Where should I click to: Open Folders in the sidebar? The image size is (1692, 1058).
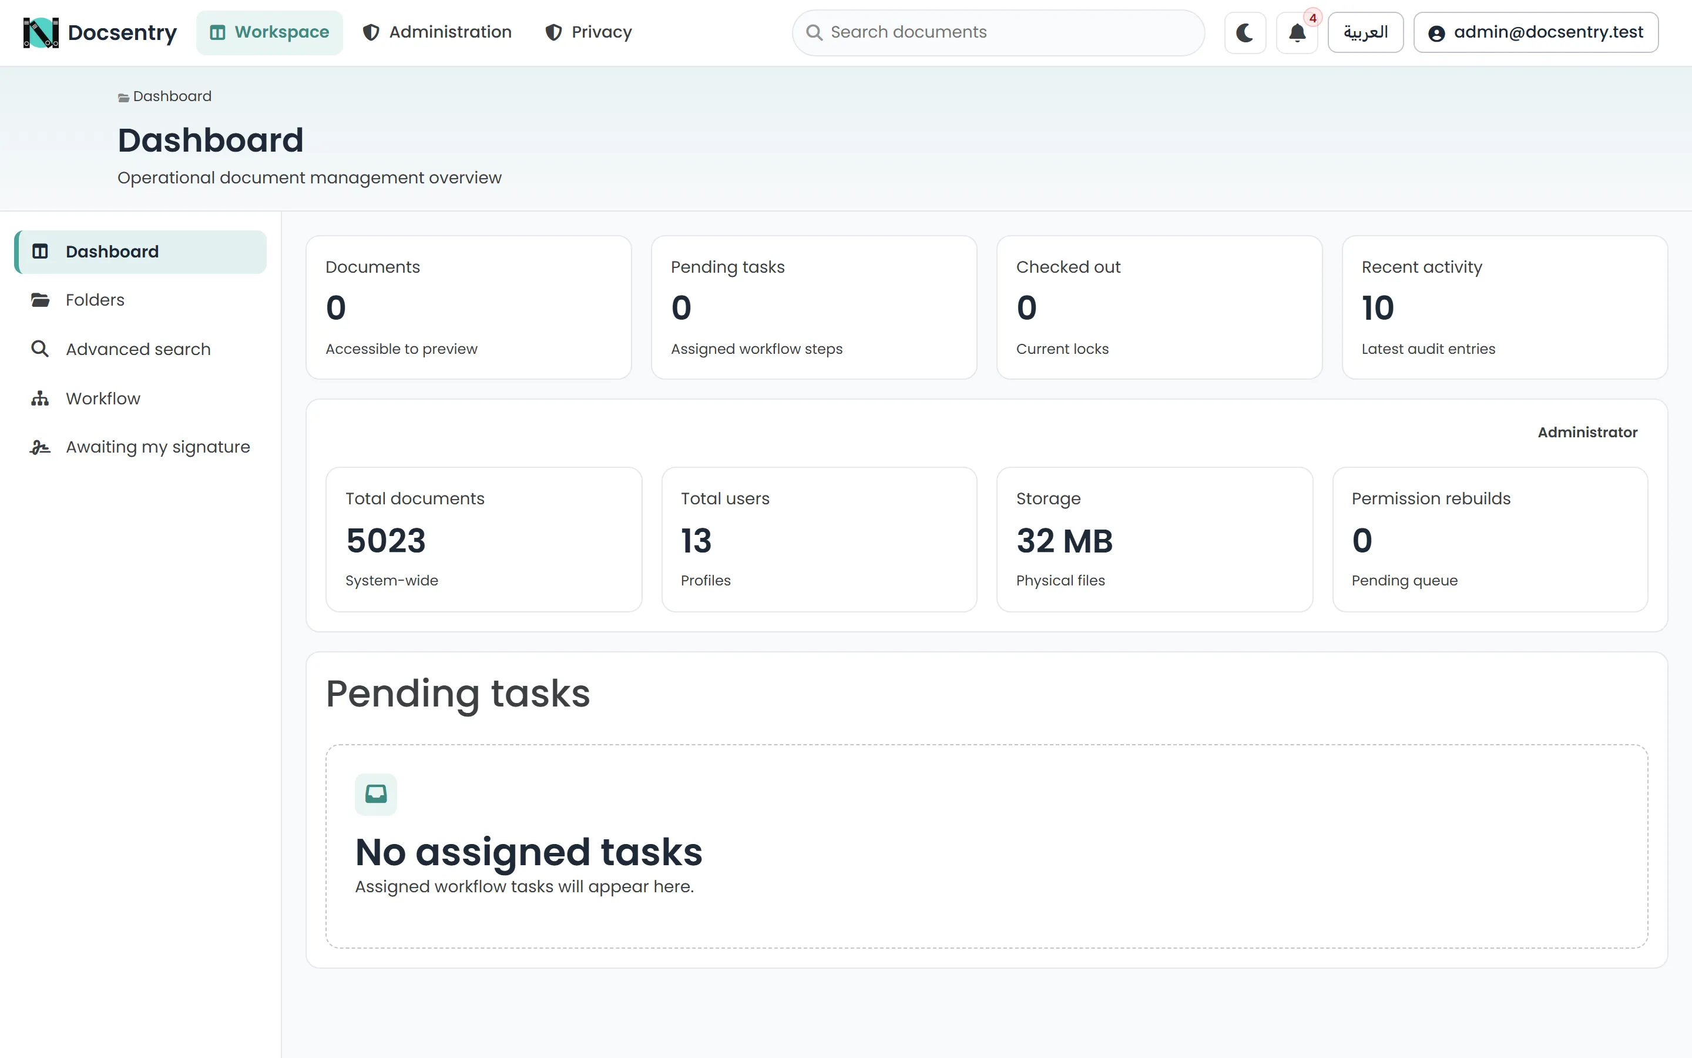[x=140, y=300]
